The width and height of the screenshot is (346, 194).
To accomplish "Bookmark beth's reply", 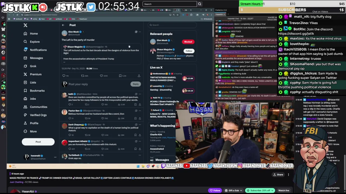I will [136, 104].
